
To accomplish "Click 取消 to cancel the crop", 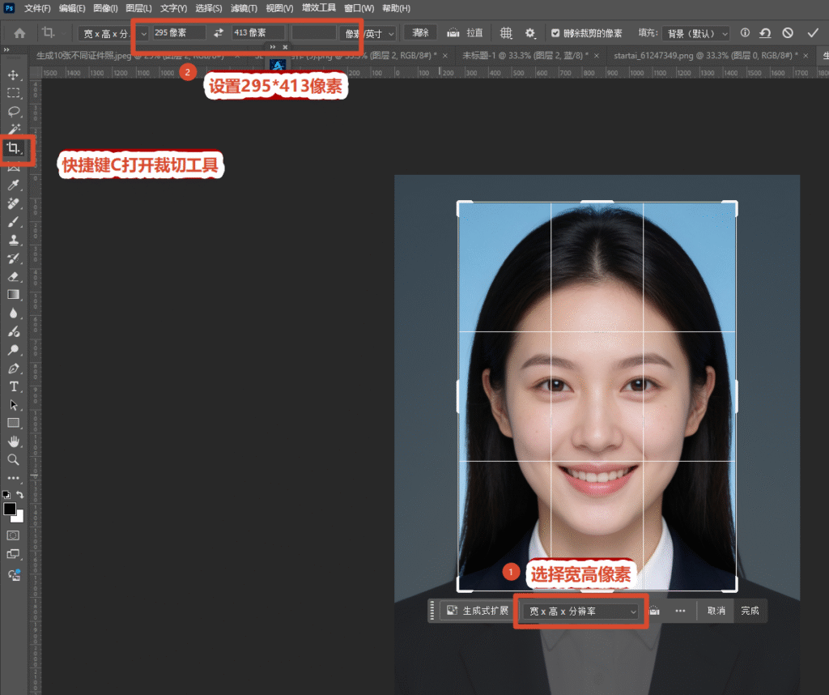I will pyautogui.click(x=716, y=611).
